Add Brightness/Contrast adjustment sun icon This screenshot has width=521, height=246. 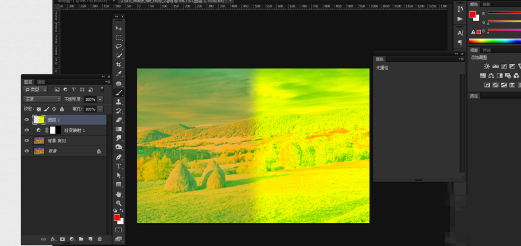point(487,67)
